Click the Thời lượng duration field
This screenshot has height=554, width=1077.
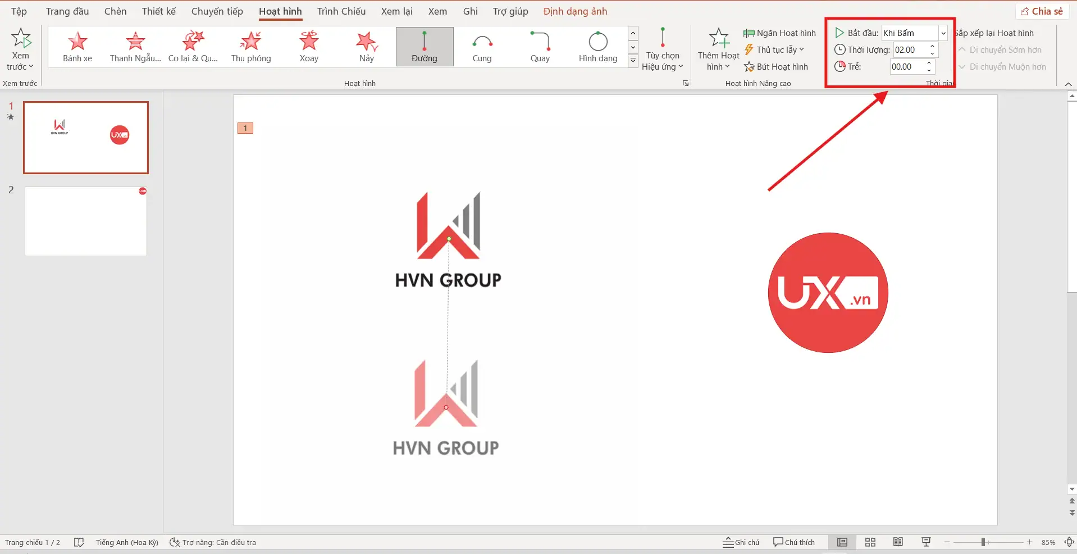(x=910, y=50)
